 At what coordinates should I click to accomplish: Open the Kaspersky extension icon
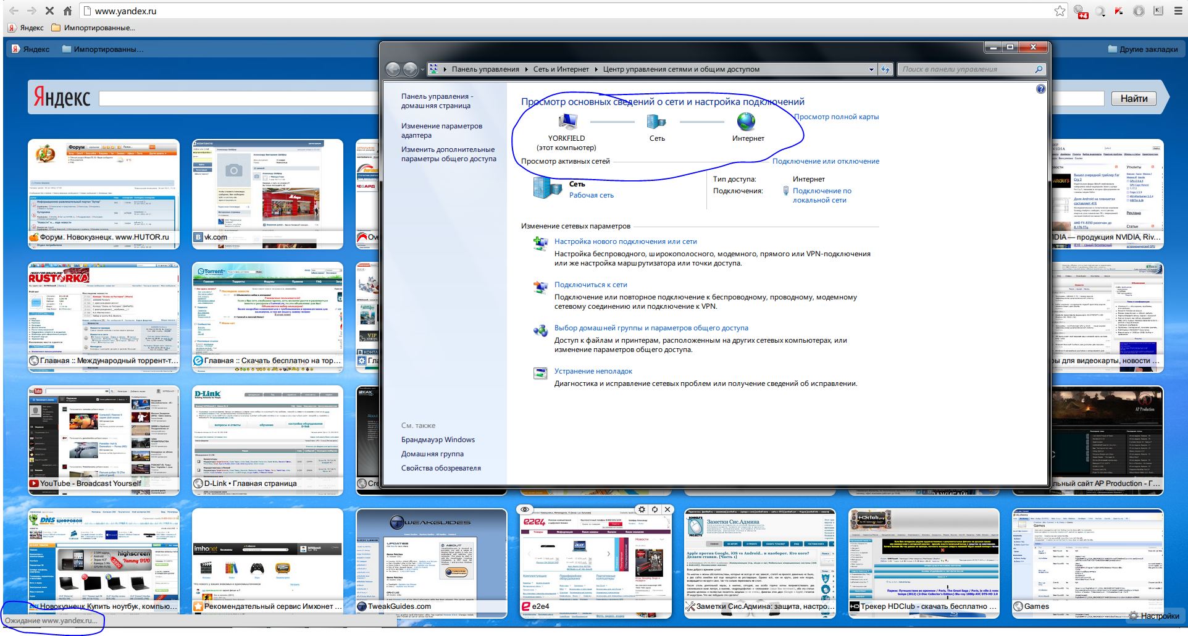click(x=1119, y=11)
